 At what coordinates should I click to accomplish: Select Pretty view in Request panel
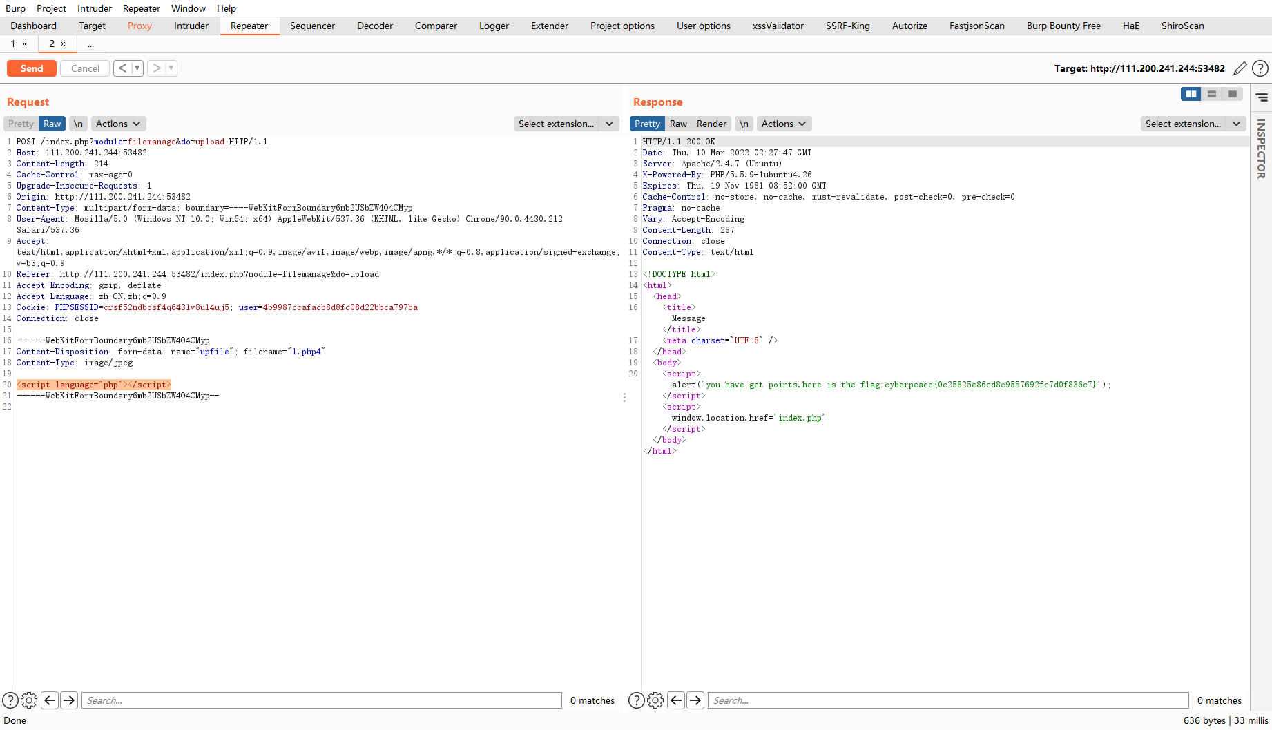click(x=21, y=124)
